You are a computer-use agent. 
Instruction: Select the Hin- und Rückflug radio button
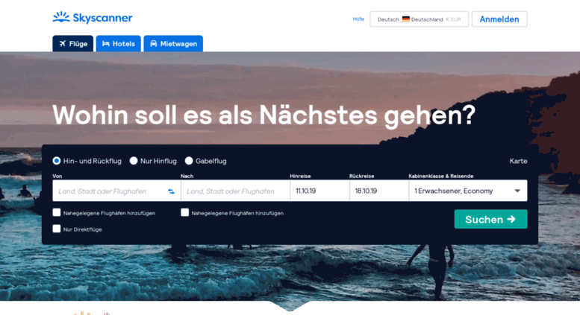(57, 161)
